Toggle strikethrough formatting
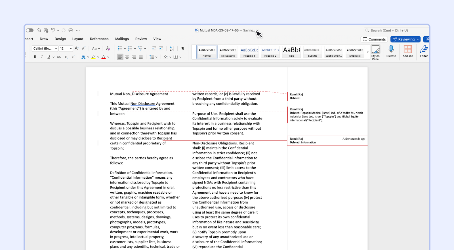Image resolution: width=454 pixels, height=250 pixels. (x=59, y=57)
